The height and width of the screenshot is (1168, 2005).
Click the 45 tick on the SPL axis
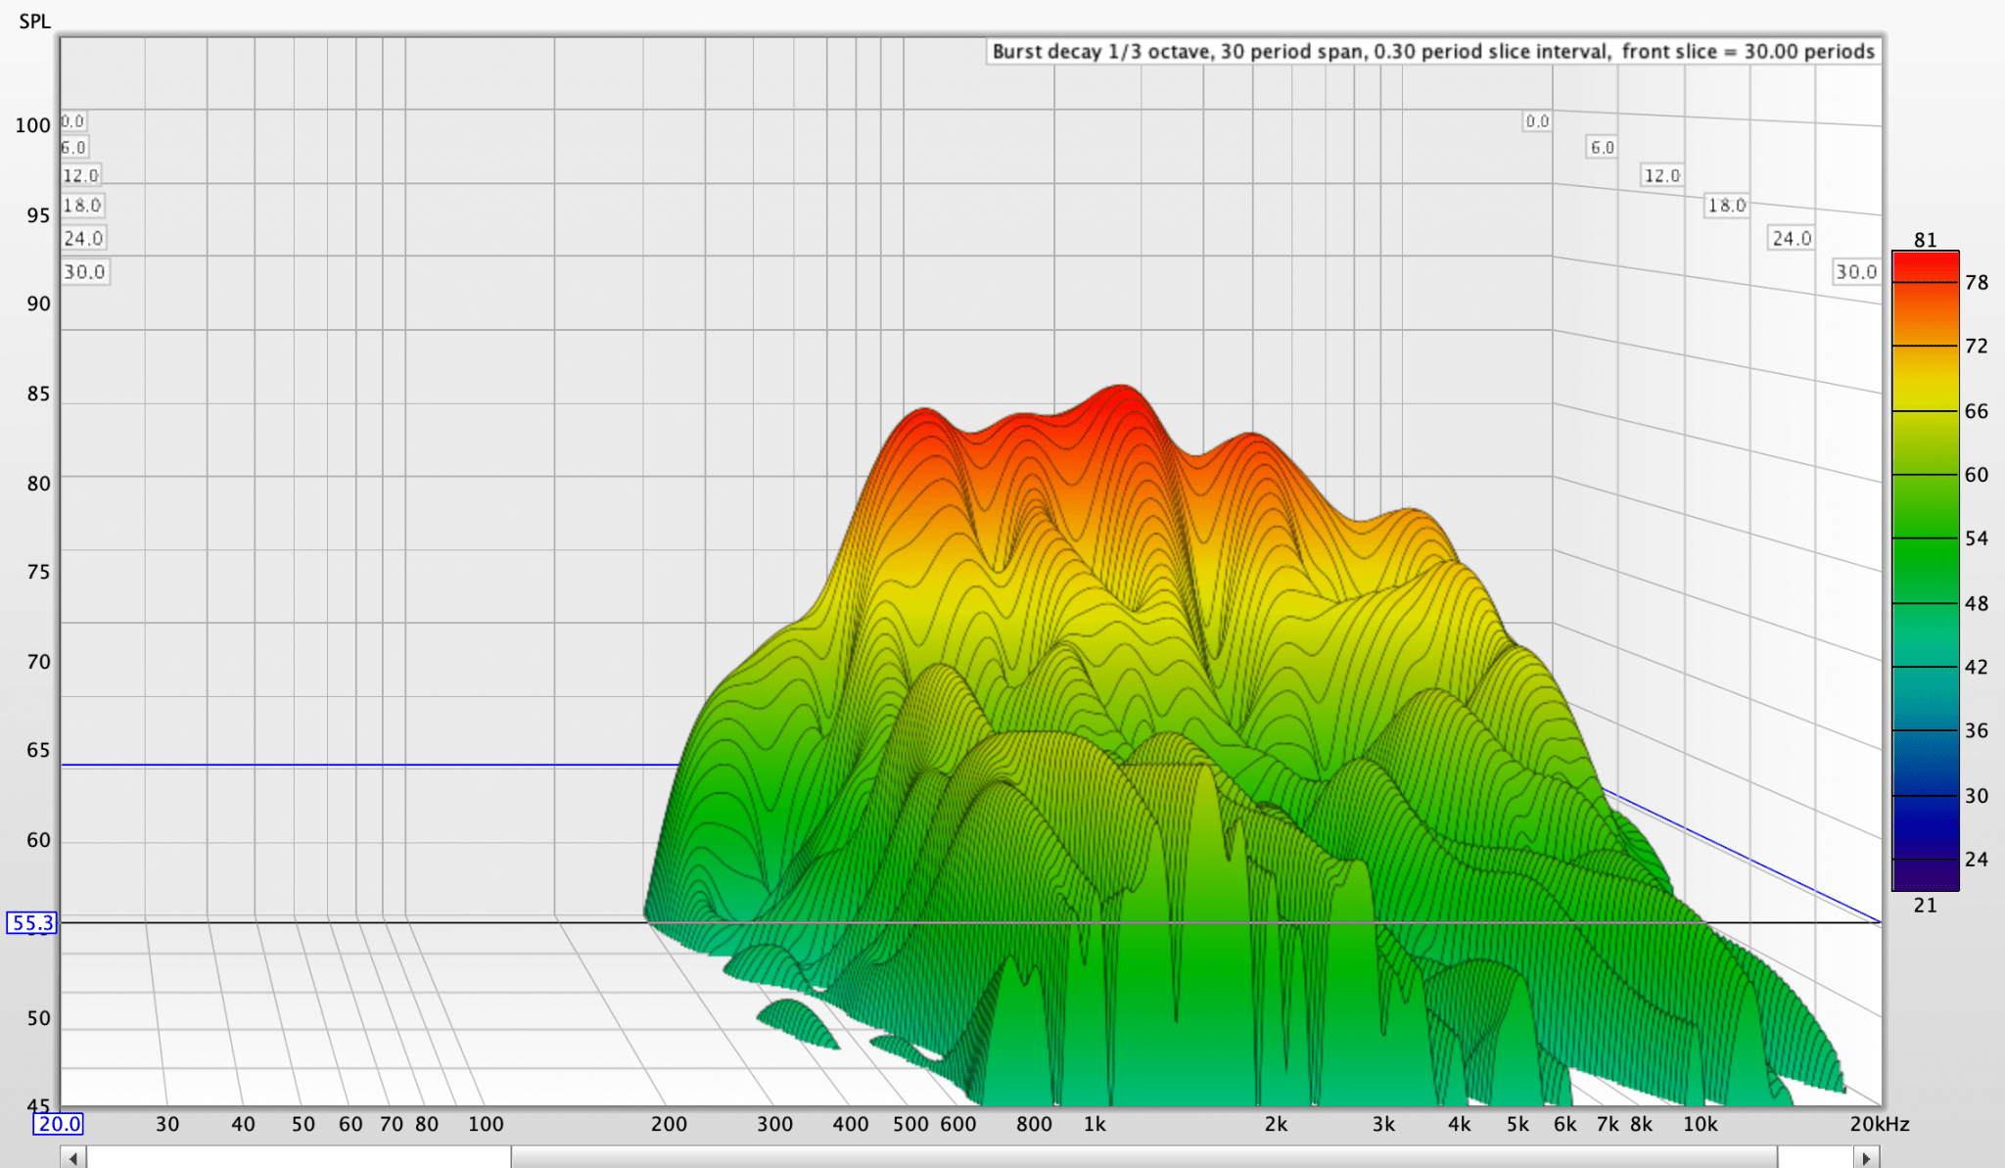(38, 1106)
